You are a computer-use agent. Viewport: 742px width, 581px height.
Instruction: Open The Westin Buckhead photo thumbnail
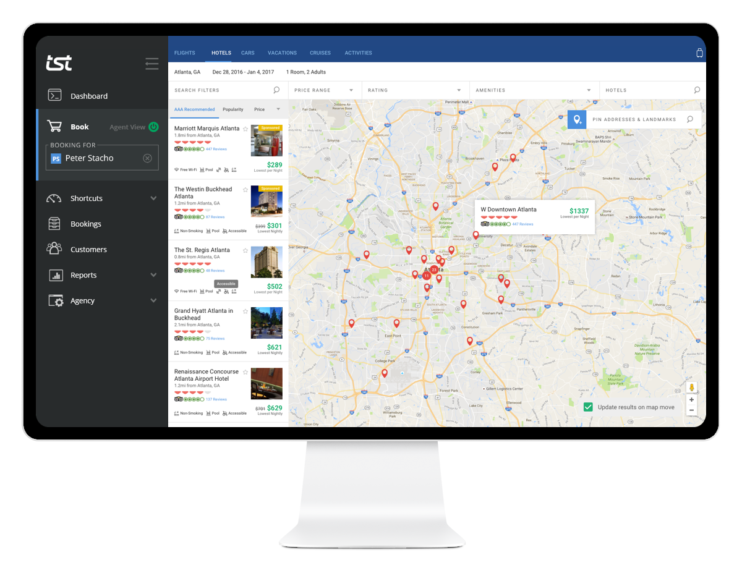point(267,201)
